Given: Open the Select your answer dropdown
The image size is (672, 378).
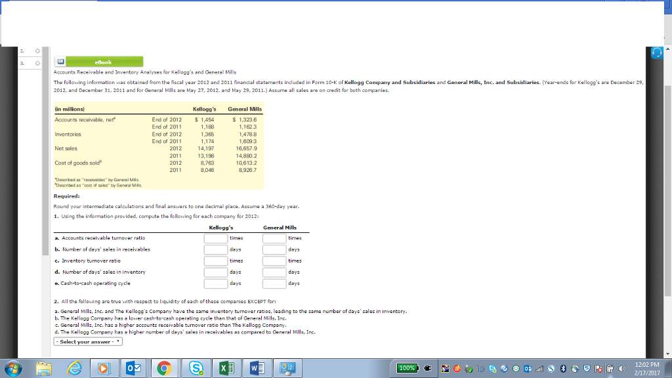Looking at the screenshot, I should [x=88, y=341].
